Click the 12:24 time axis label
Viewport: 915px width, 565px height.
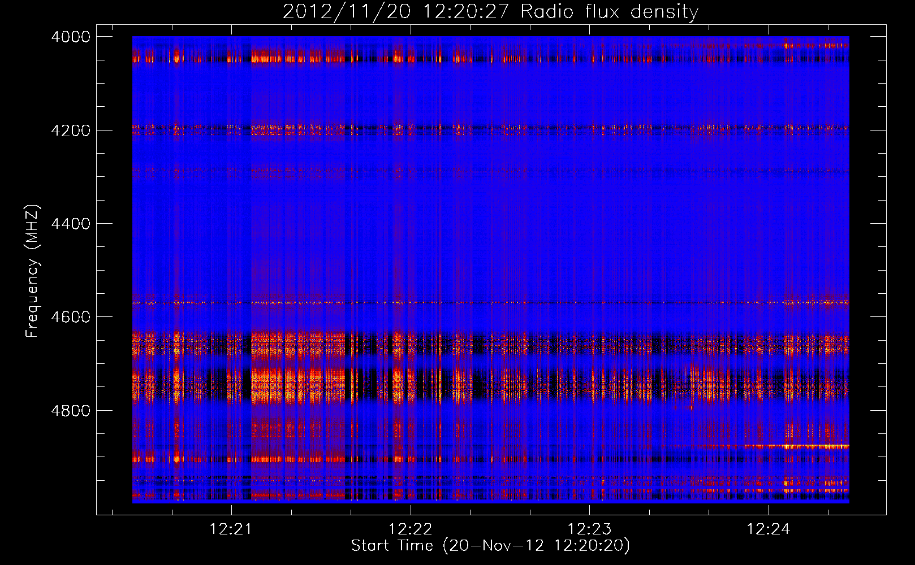(768, 529)
